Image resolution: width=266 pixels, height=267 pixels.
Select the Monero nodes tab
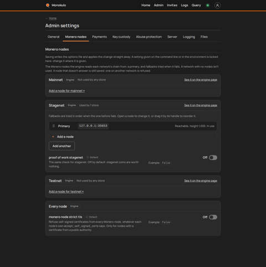pyautogui.click(x=76, y=37)
